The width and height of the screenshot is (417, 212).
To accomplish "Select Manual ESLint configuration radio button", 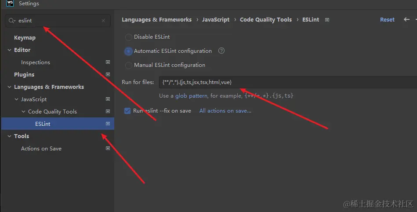I will coord(128,65).
